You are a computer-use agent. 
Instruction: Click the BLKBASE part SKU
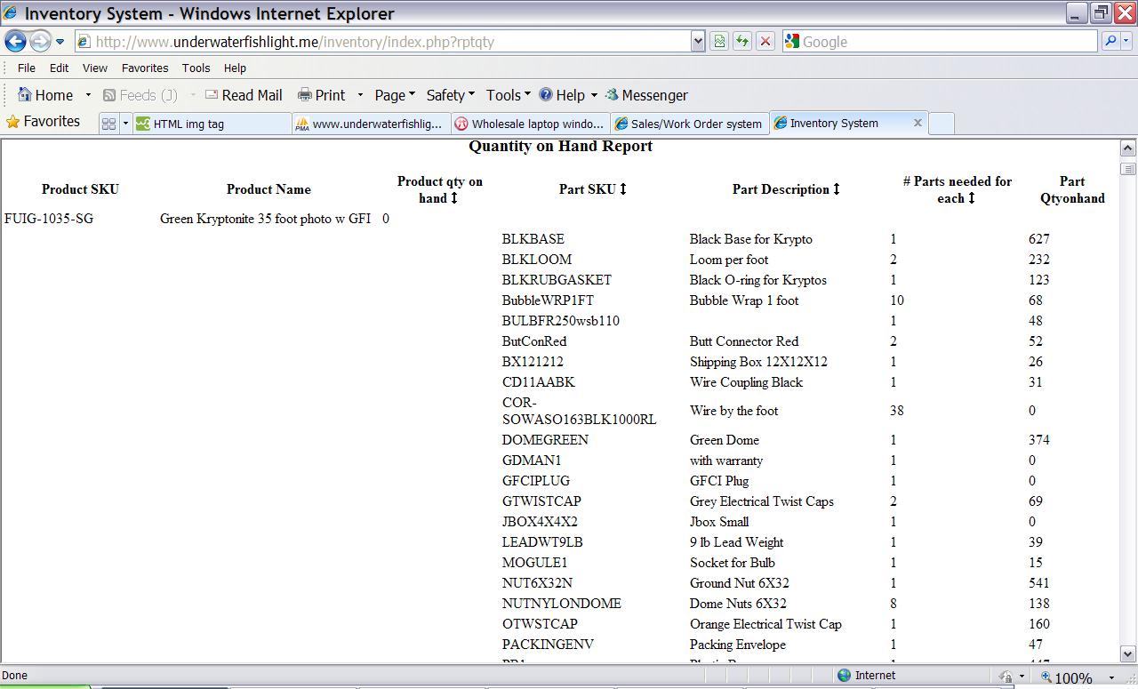(533, 239)
